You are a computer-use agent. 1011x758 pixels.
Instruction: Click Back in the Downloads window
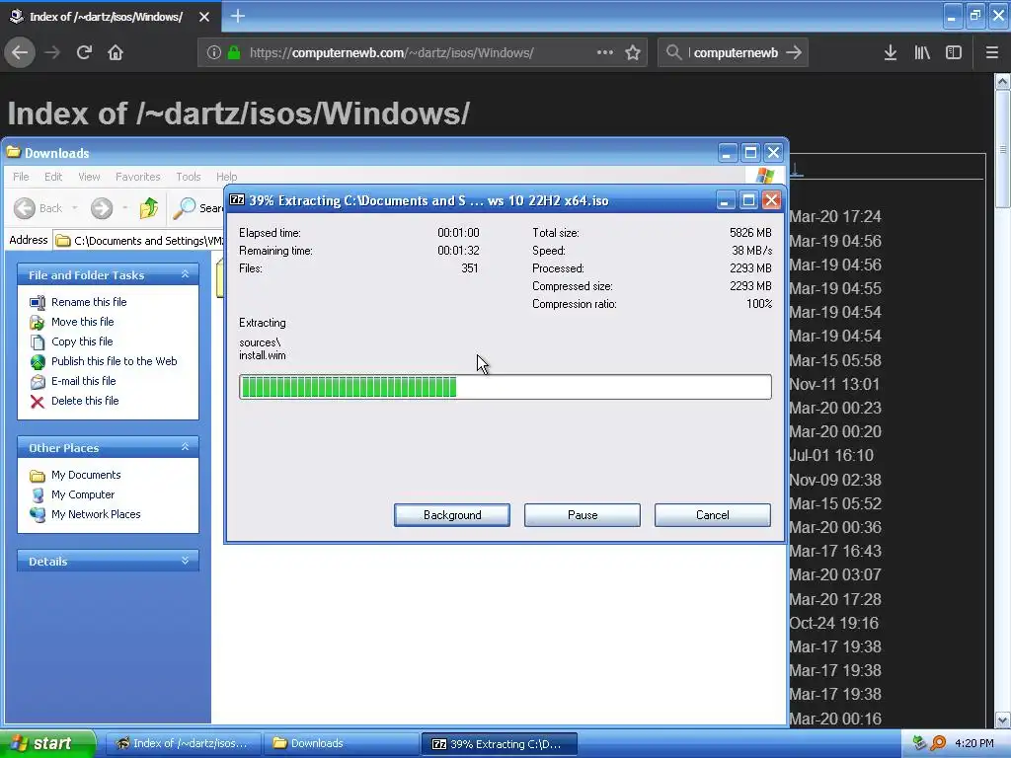coord(39,208)
